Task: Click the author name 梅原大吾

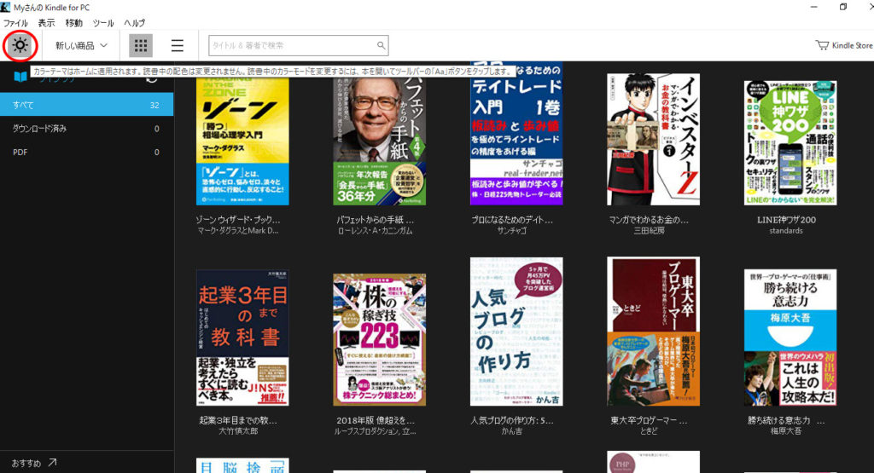Action: (786, 430)
